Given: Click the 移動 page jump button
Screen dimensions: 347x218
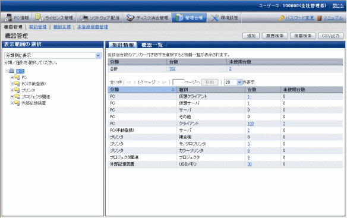Looking at the screenshot, I should coord(210,82).
